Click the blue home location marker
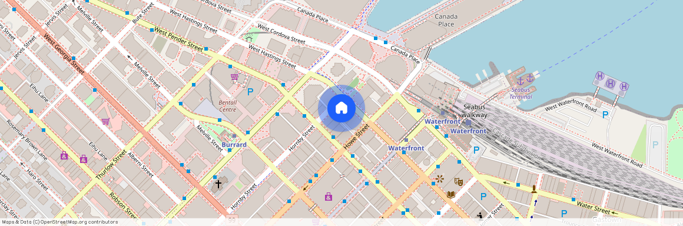The width and height of the screenshot is (683, 226). click(x=341, y=108)
